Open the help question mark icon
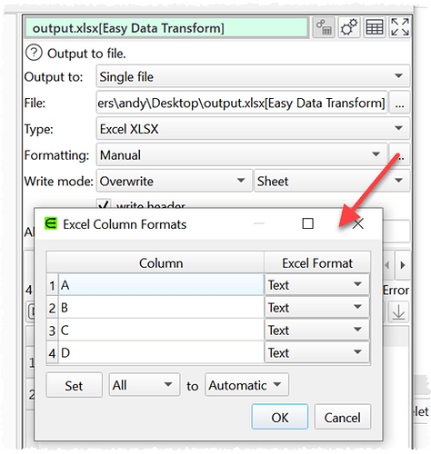Screen dimensions: 431x454 pyautogui.click(x=34, y=53)
